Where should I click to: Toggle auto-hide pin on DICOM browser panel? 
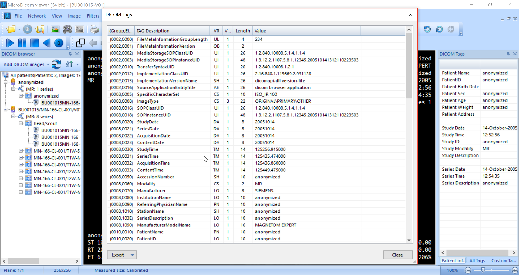70,54
